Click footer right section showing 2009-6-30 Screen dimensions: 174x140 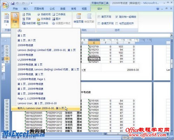click(120, 68)
